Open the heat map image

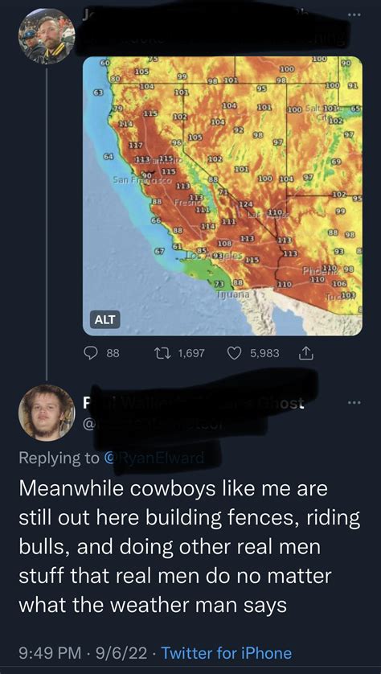click(222, 195)
